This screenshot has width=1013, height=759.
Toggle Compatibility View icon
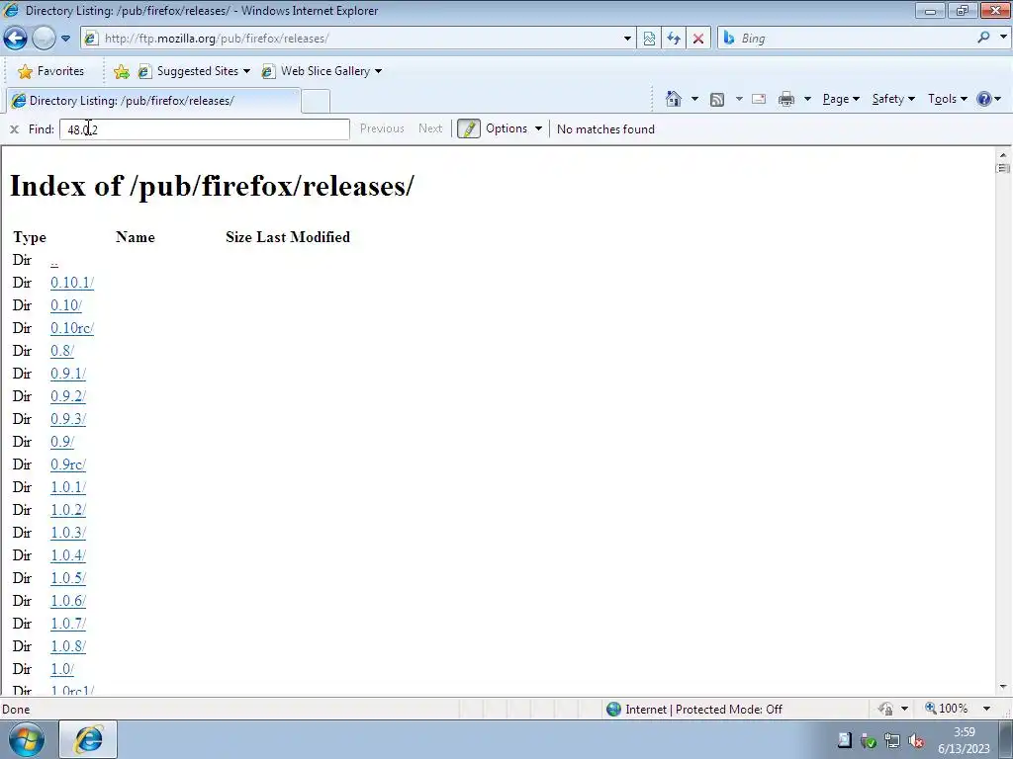[x=649, y=39]
